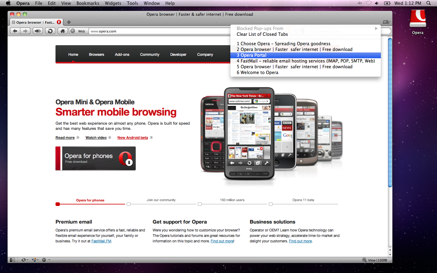The width and height of the screenshot is (437, 273).
Task: Click the Watch video link
Action: (96, 138)
